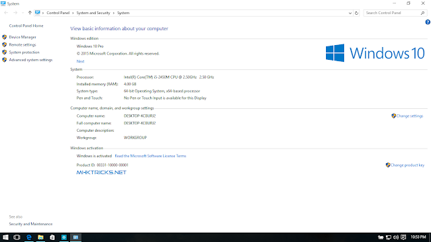Viewport: 431px width, 242px height.
Task: Expand chevron after System and Security breadcrumb
Action: [x=114, y=13]
